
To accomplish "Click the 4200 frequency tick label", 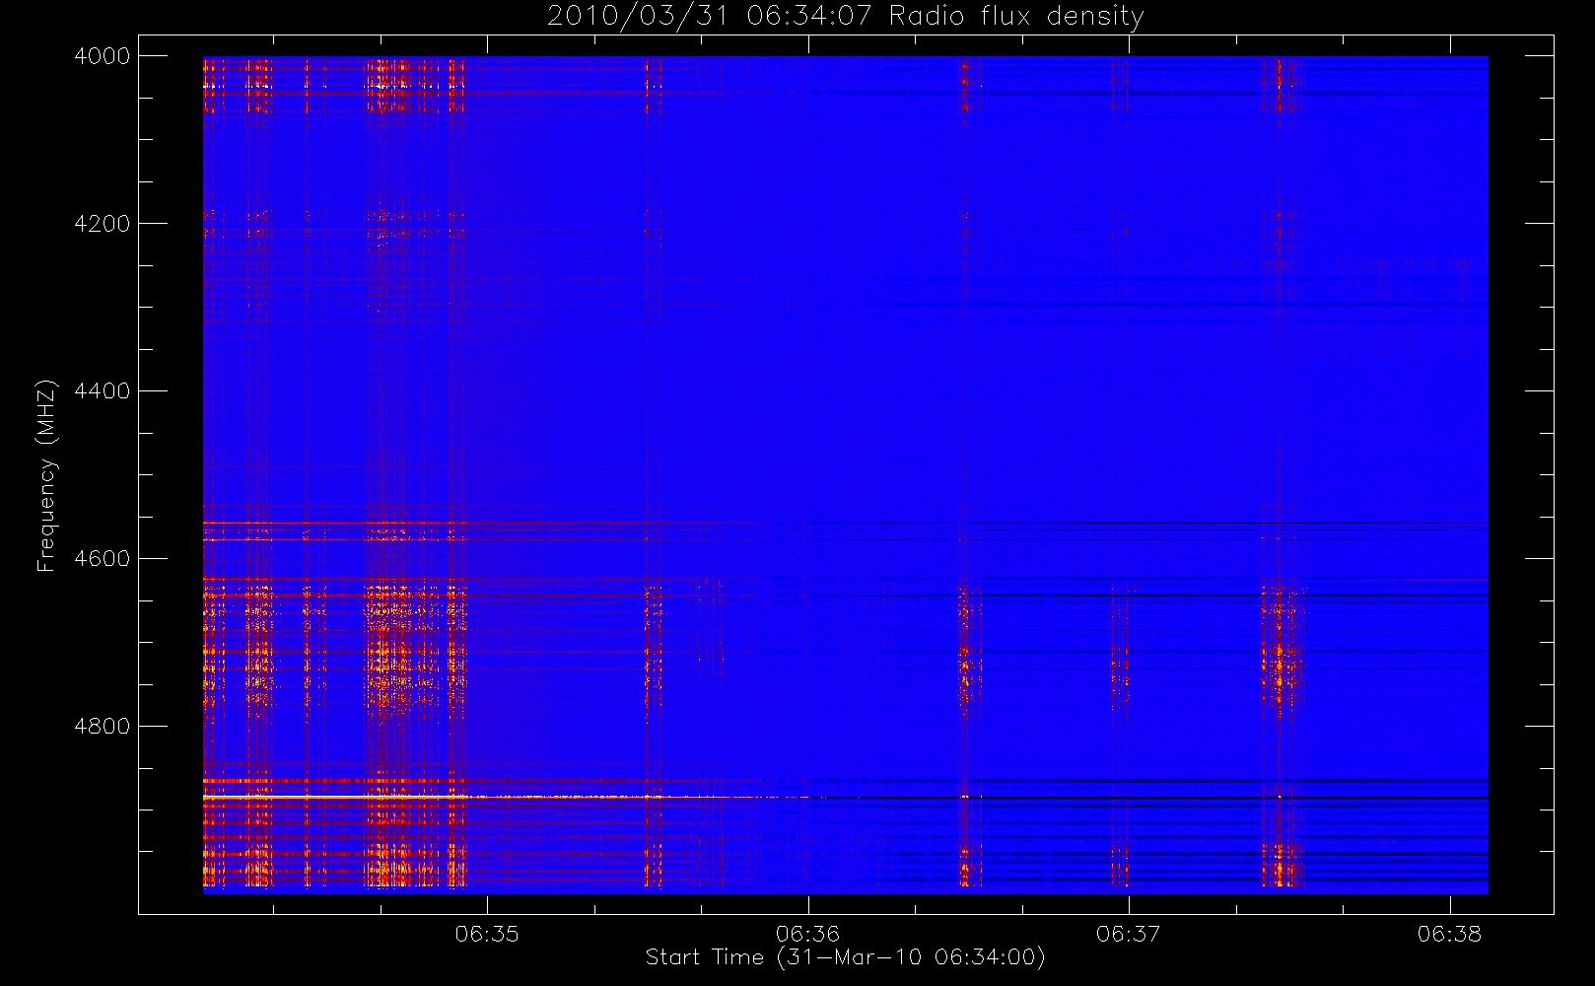I will coord(103,224).
